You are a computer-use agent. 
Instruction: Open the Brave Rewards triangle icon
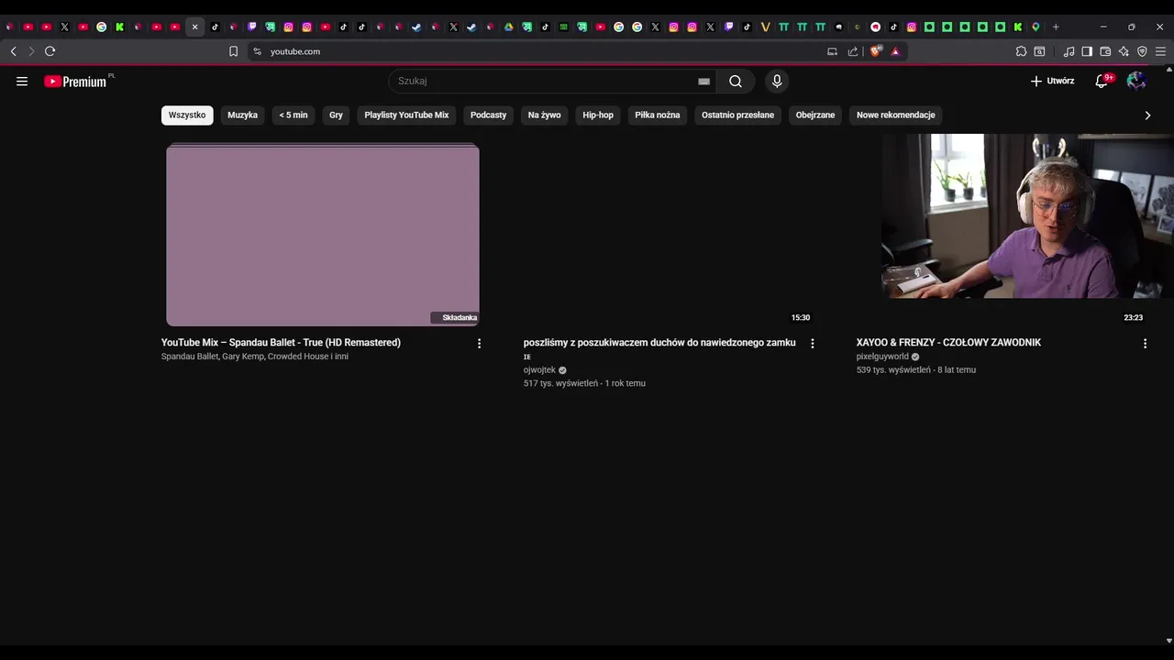pyautogui.click(x=895, y=51)
